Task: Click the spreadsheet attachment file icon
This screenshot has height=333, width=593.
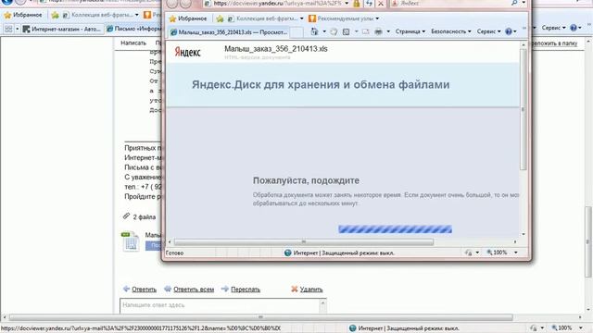Action: tap(131, 240)
